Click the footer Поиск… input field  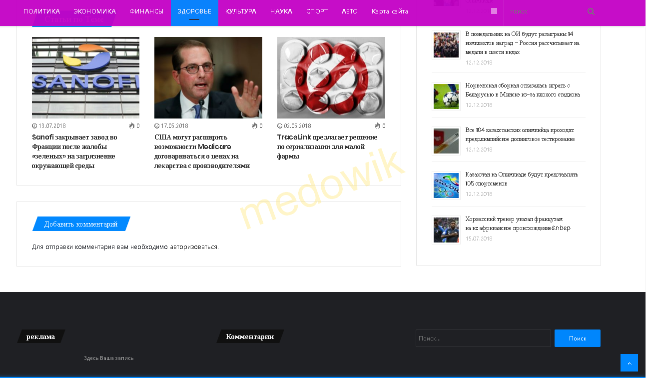(x=483, y=338)
